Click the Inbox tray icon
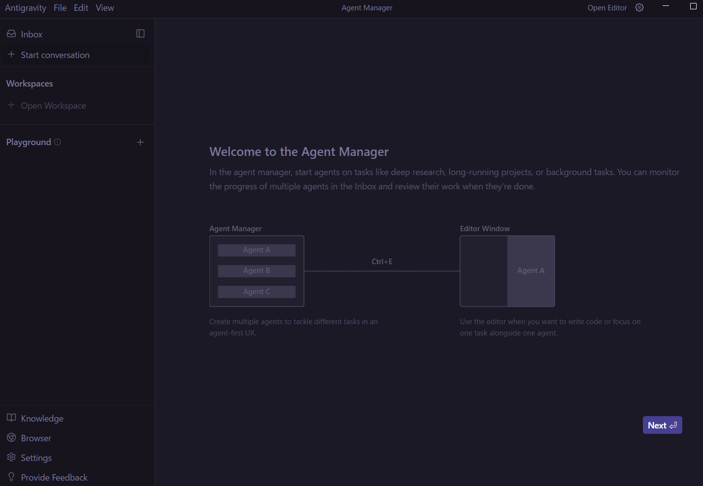Viewport: 703px width, 486px height. [x=11, y=34]
